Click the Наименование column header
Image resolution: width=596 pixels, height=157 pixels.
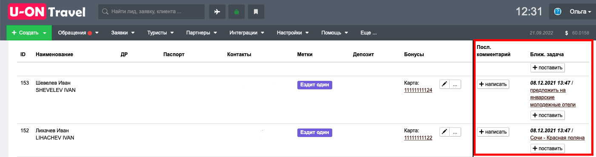pyautogui.click(x=54, y=54)
